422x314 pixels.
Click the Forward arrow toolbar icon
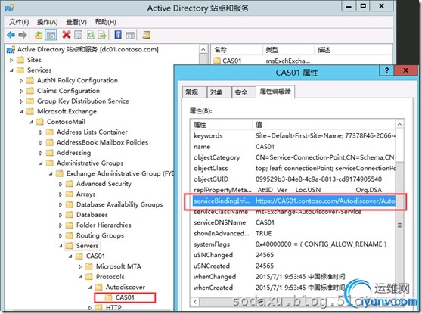point(23,35)
